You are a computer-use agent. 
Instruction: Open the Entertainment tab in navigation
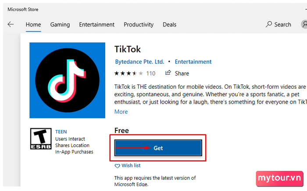(x=96, y=25)
